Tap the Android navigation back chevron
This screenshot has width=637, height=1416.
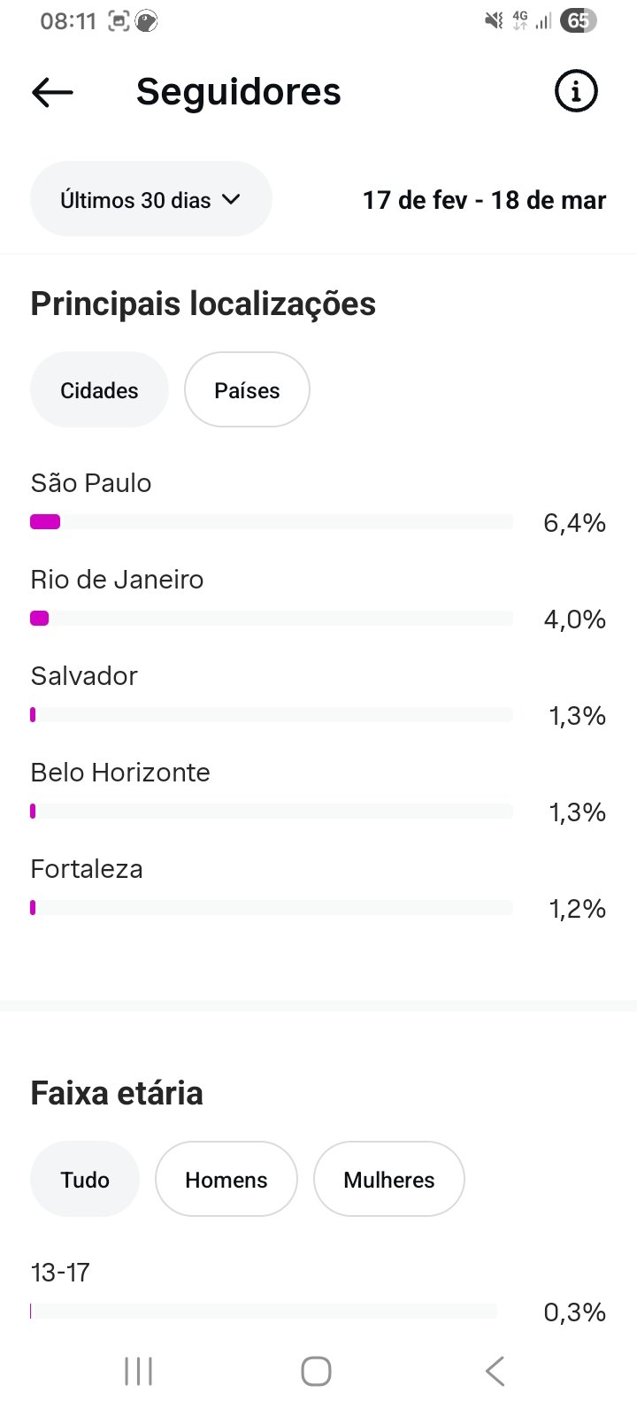coord(495,1371)
